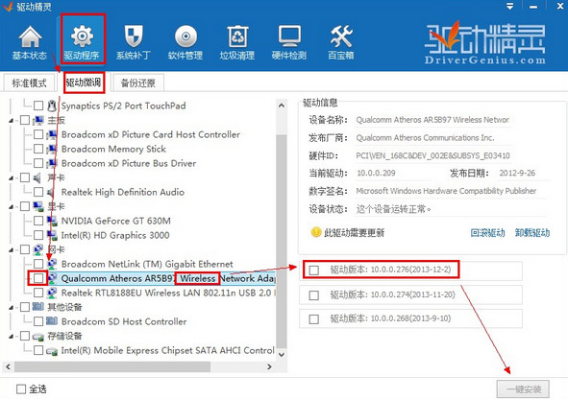Viewport: 568px width, 400px height.
Task: Click the Synaptics TouchPad mouse icon
Action: click(x=52, y=106)
